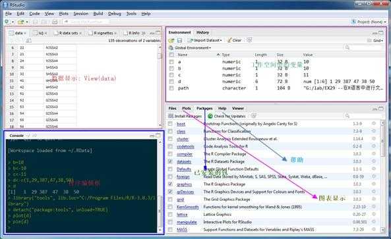Click the refresh icon in Environment toolbar

click(x=249, y=40)
